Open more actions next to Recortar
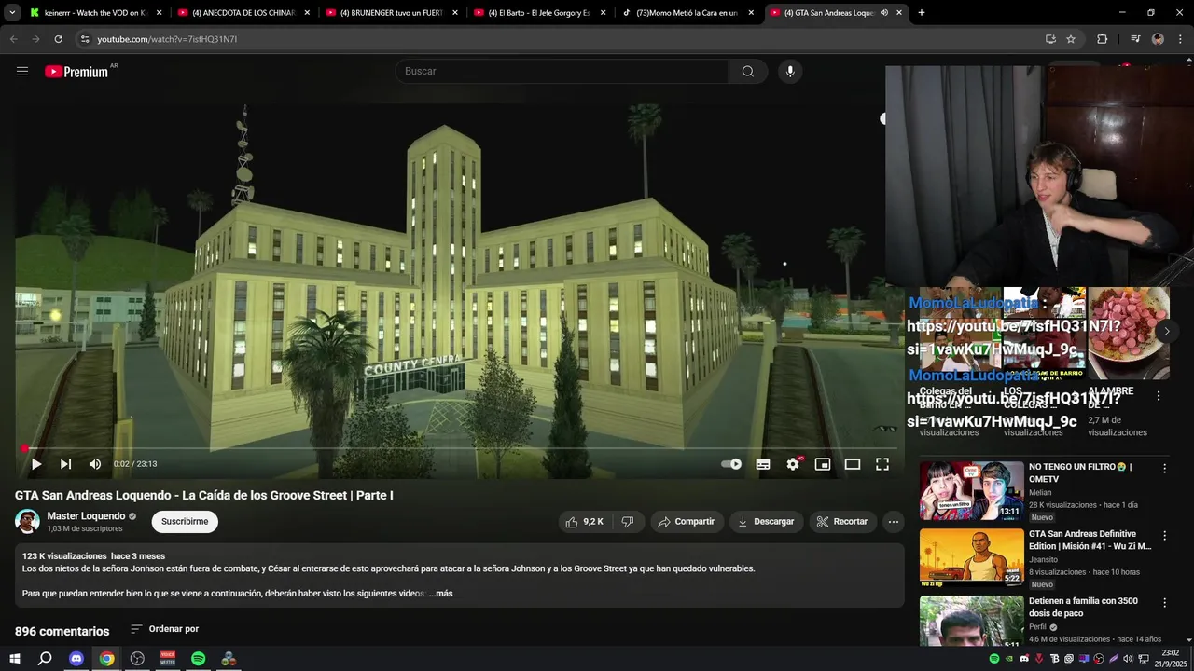Image resolution: width=1194 pixels, height=671 pixels. [x=894, y=522]
